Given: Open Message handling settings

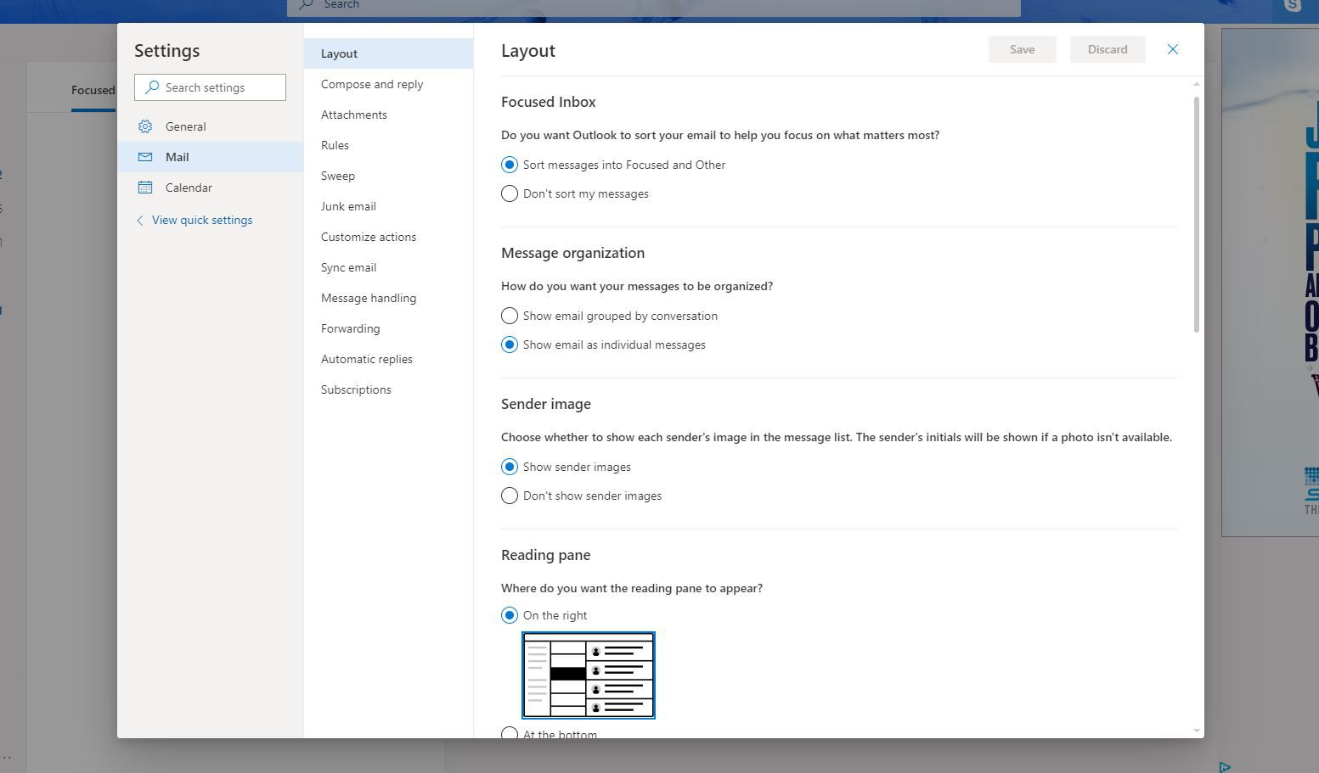Looking at the screenshot, I should point(388,298).
